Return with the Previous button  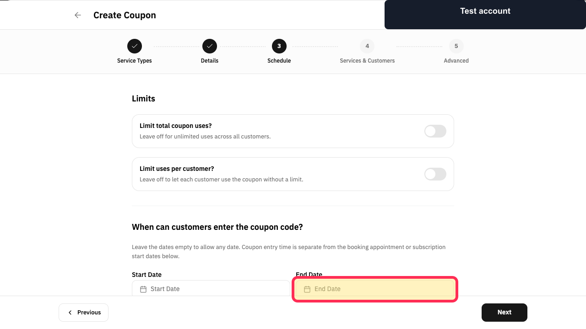tap(83, 313)
